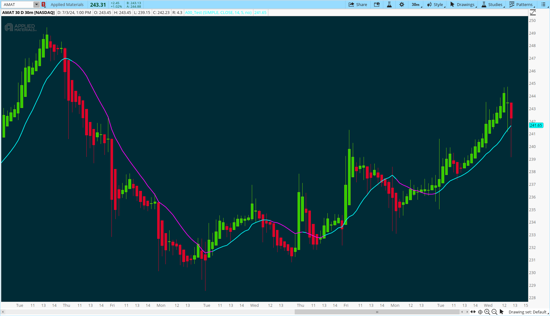Click the H: 243.45 high value
550x316 pixels.
coord(123,12)
